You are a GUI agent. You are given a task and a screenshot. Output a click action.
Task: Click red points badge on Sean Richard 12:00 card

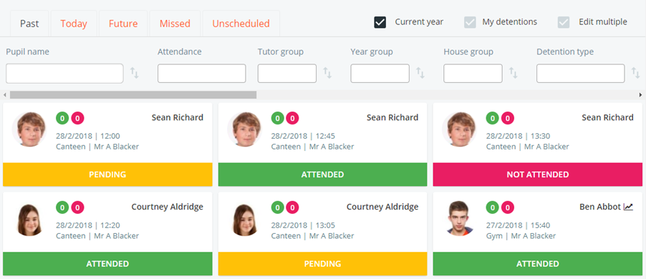77,119
